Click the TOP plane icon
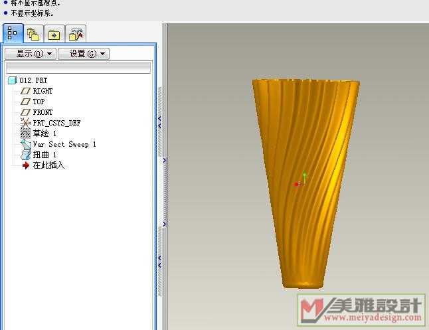429x330 pixels. point(25,102)
